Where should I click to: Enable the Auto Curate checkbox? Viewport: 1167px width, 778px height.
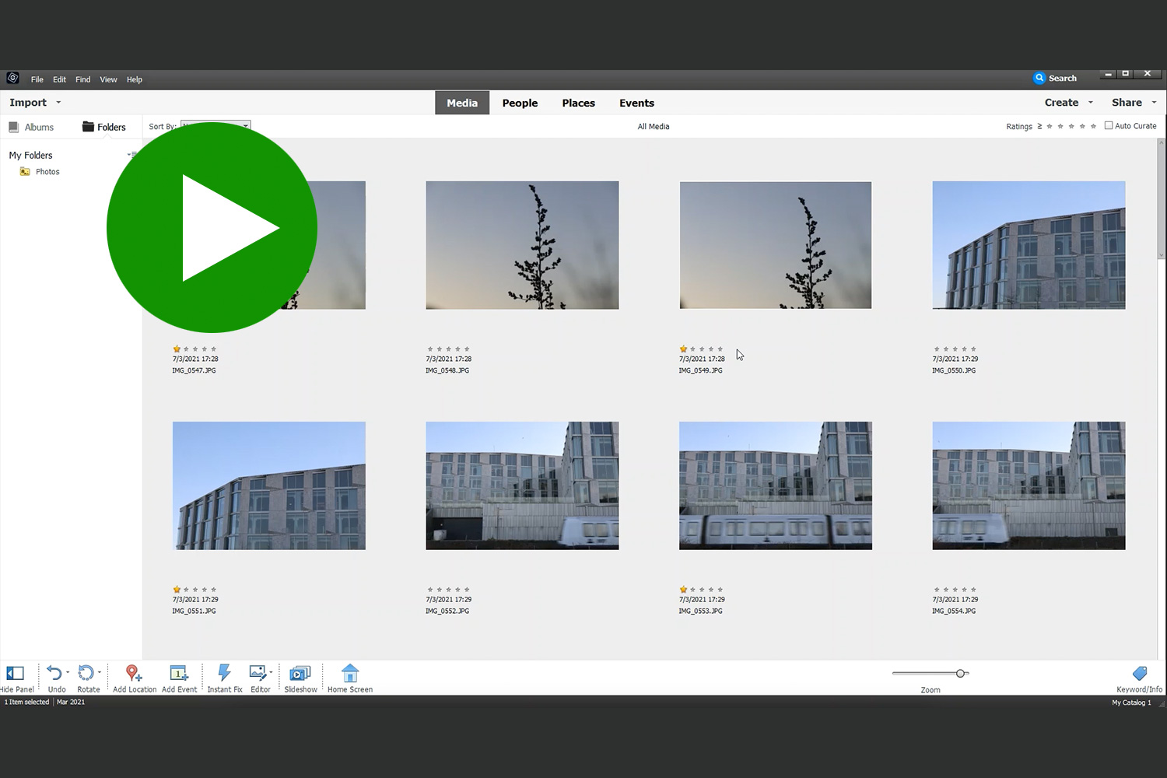coord(1109,125)
